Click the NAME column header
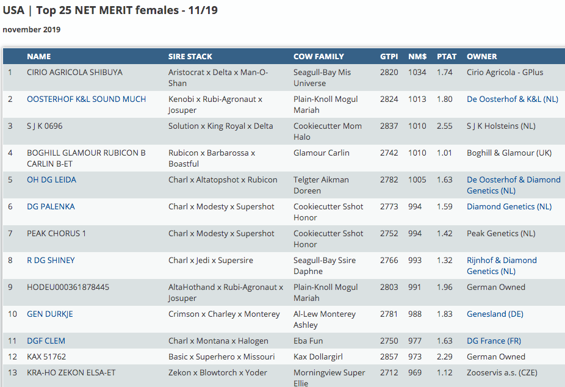Viewport: 565px width, 387px height. 39,56
